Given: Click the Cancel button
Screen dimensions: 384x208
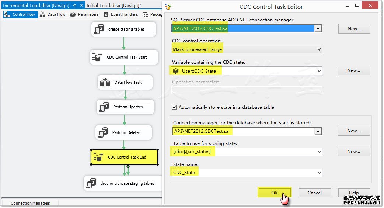Looking at the screenshot, I should click(x=314, y=193).
